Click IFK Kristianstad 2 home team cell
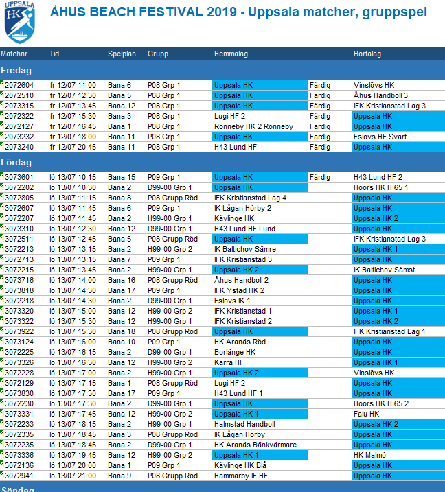 pyautogui.click(x=243, y=322)
